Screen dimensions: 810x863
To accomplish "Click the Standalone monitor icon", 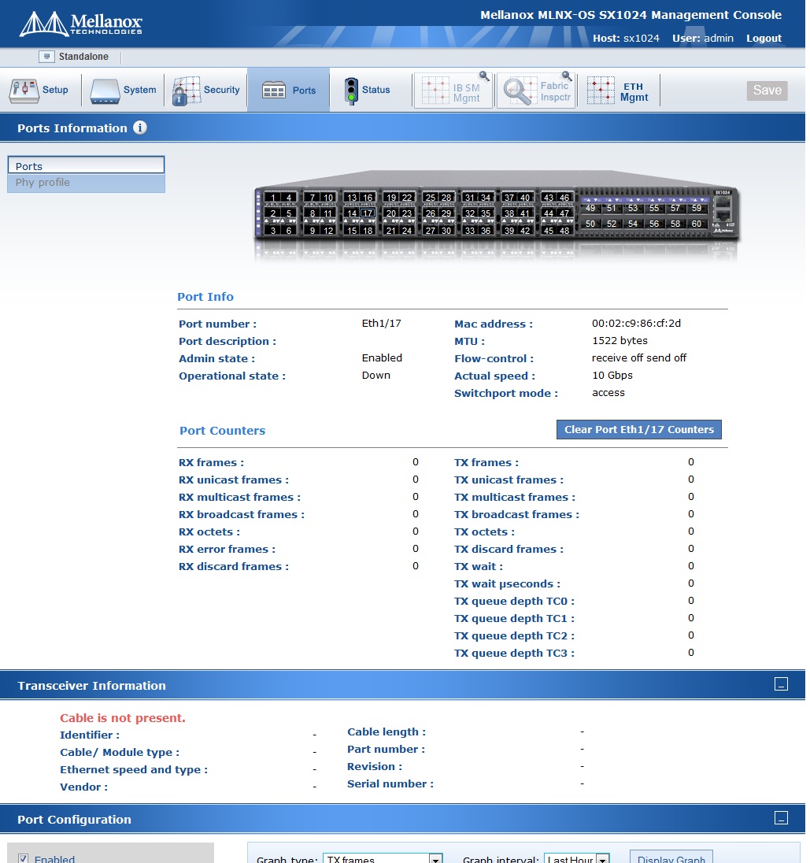I will click(x=46, y=56).
